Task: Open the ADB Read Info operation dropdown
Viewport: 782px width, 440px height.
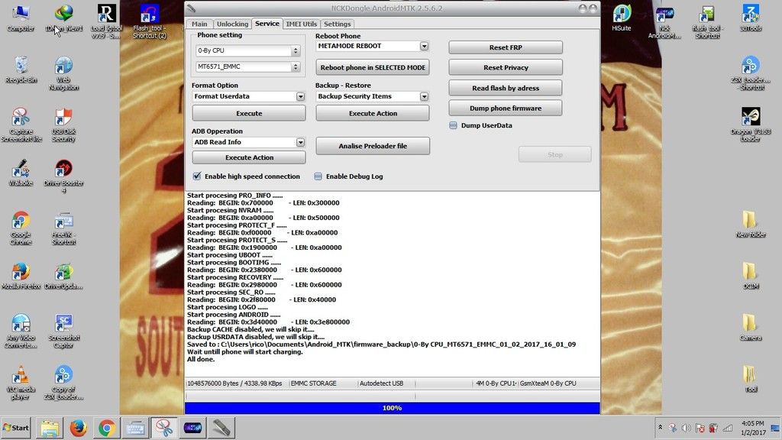Action: click(300, 143)
